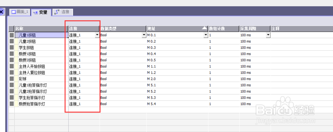Select row icon for 教授2按钮
The image size is (333, 132).
tap(12, 60)
